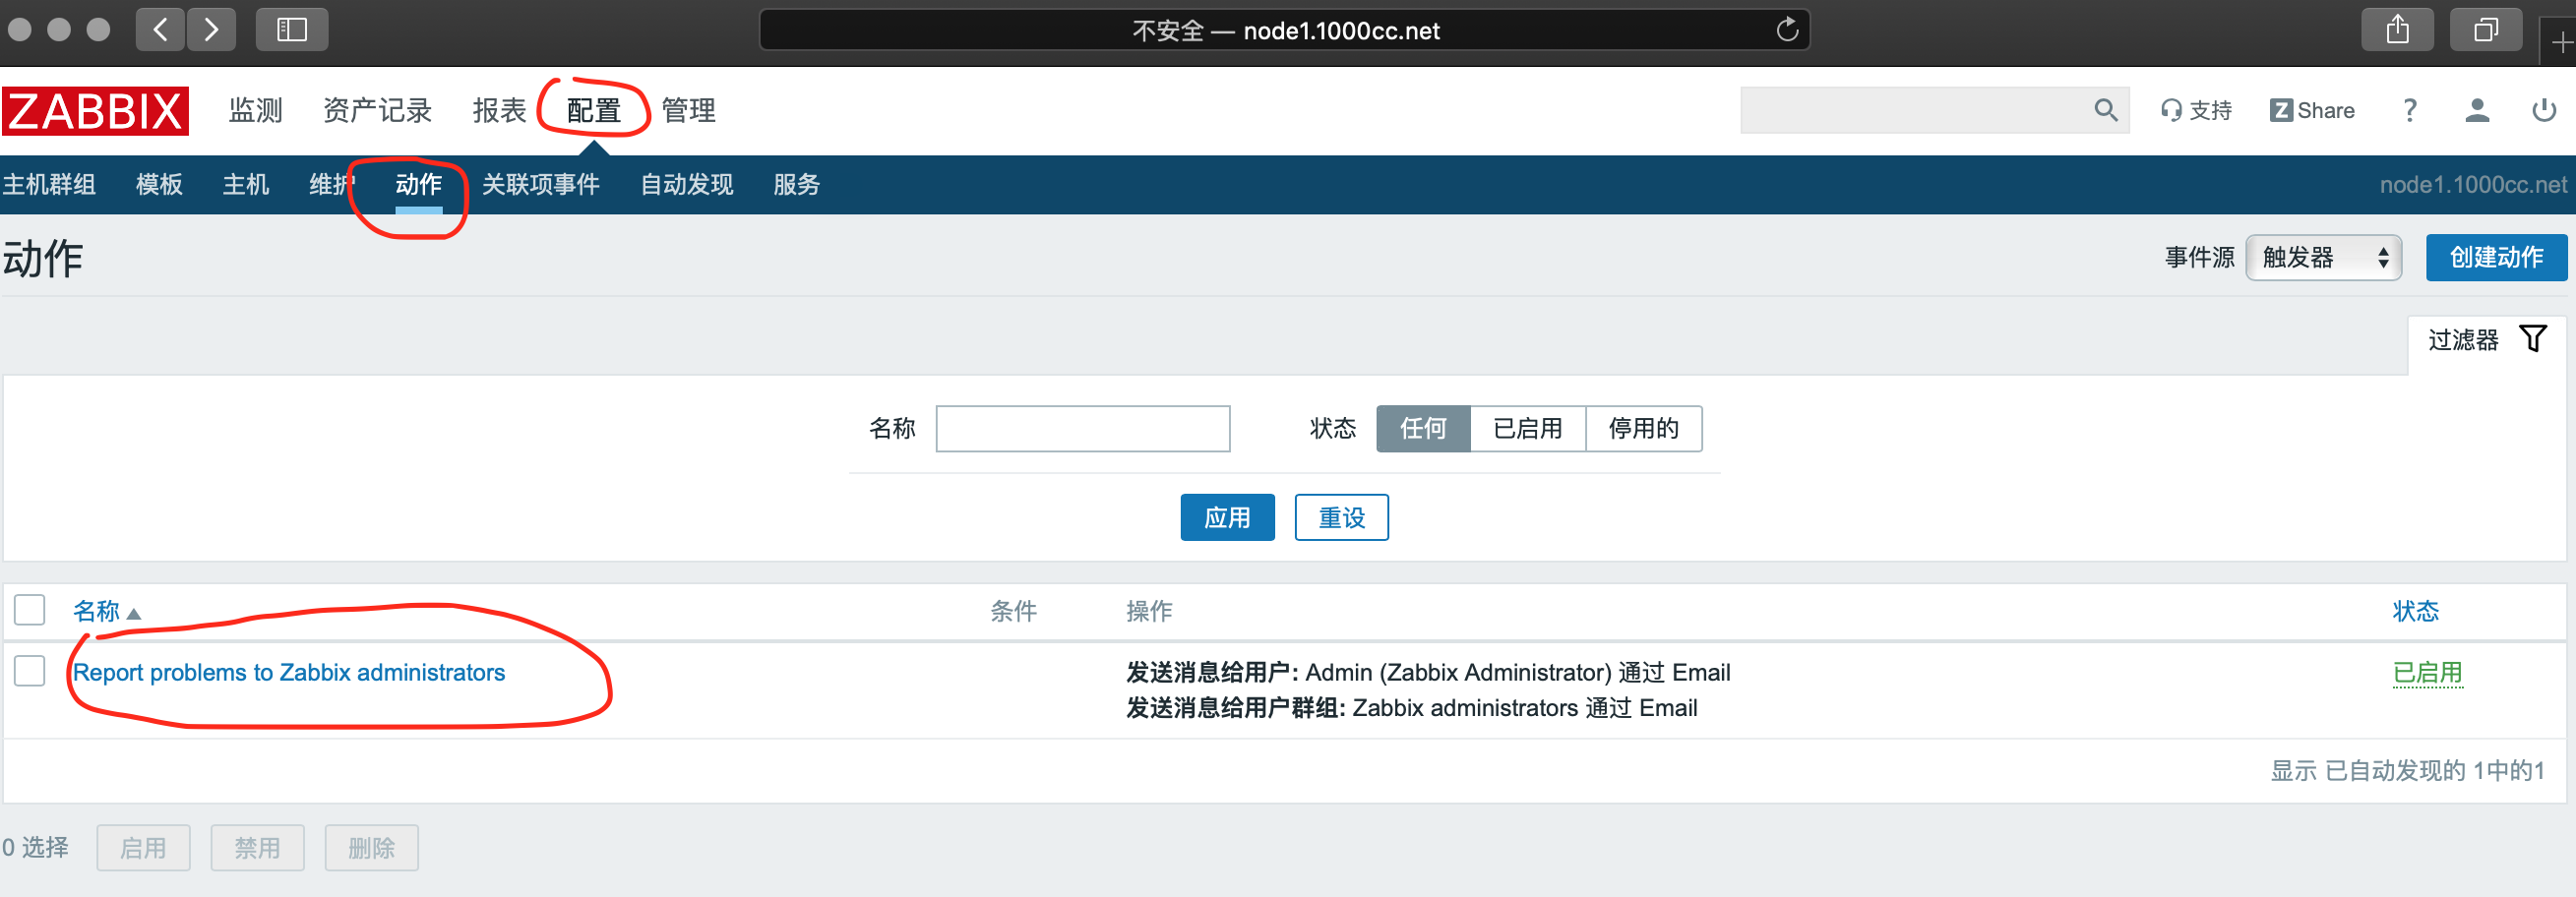Reload the page in the browser

[x=1787, y=31]
